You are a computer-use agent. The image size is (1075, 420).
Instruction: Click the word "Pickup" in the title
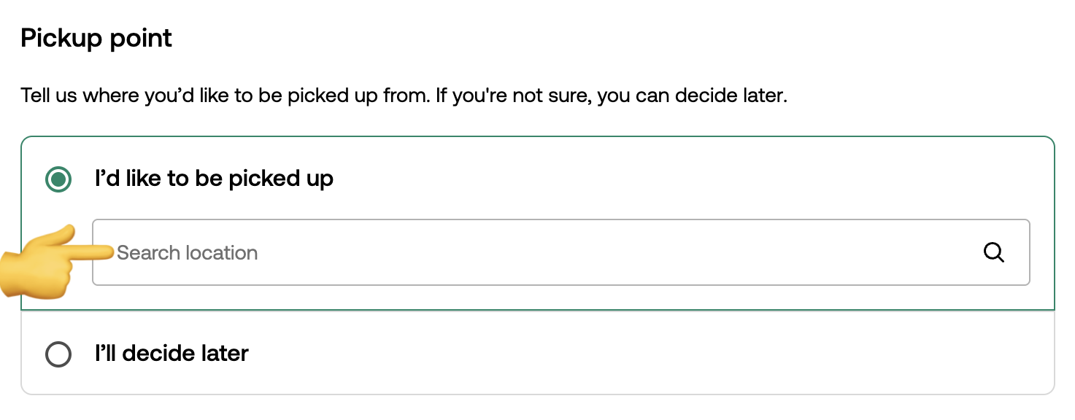[62, 38]
